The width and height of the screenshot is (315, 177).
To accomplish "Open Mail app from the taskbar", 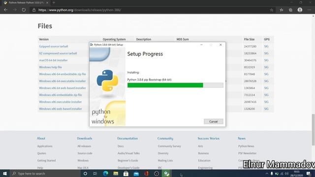I will tap(136, 174).
